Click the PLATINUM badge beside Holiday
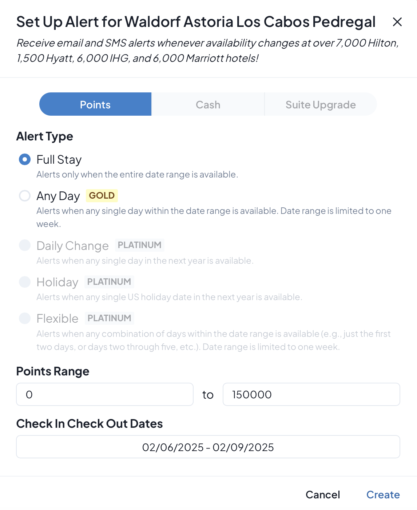The width and height of the screenshot is (417, 510). click(109, 282)
